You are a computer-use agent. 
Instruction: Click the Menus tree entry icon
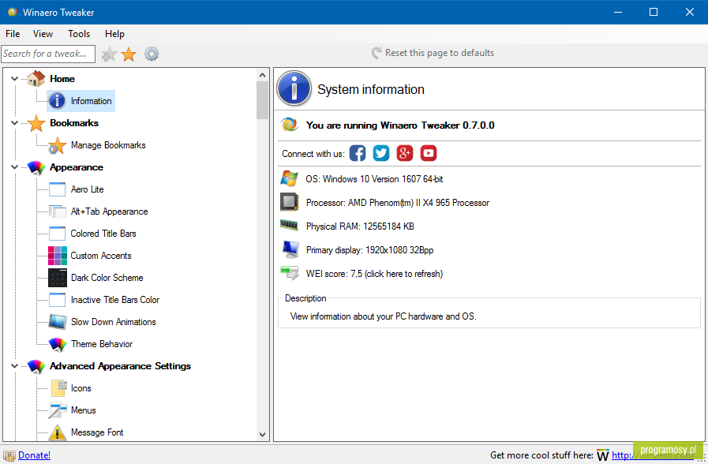pyautogui.click(x=58, y=410)
